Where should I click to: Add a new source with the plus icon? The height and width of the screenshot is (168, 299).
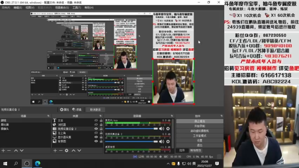(55, 150)
